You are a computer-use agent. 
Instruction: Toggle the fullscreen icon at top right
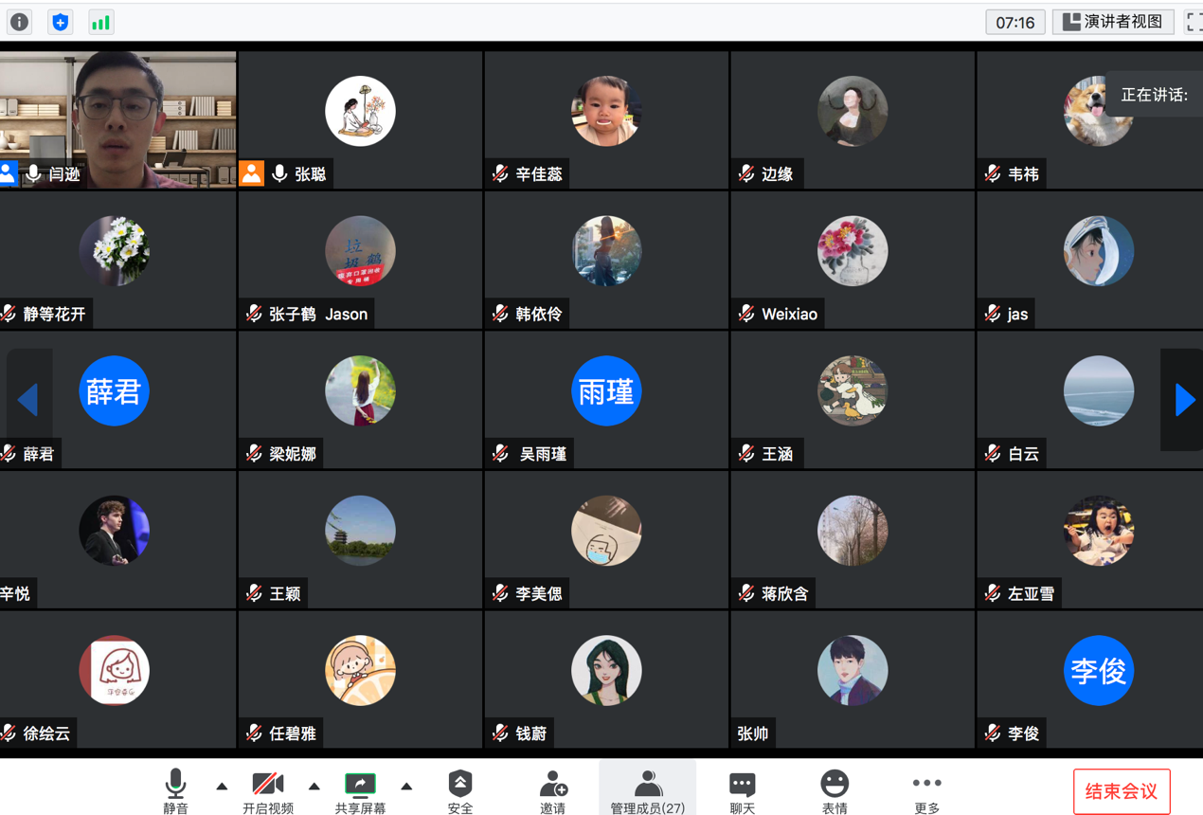[1193, 22]
